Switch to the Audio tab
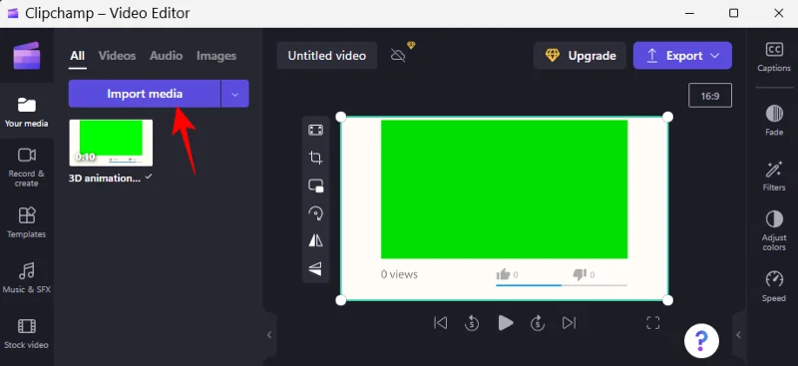 tap(166, 56)
